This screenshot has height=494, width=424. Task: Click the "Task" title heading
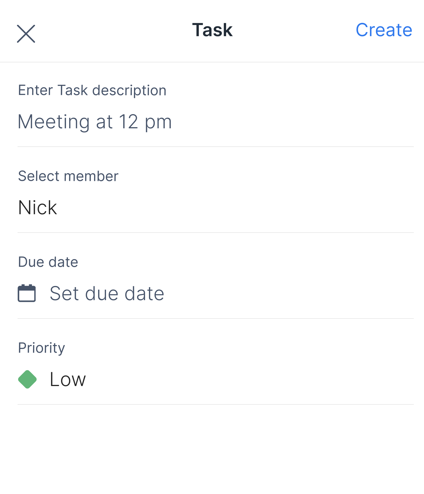pos(212,30)
